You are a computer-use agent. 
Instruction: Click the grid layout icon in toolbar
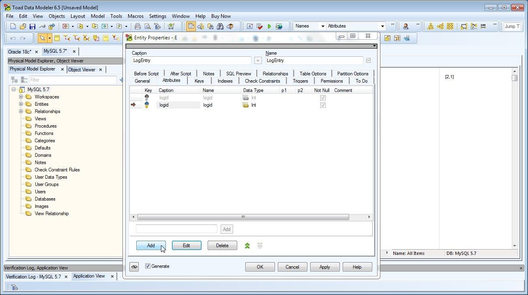[x=450, y=26]
